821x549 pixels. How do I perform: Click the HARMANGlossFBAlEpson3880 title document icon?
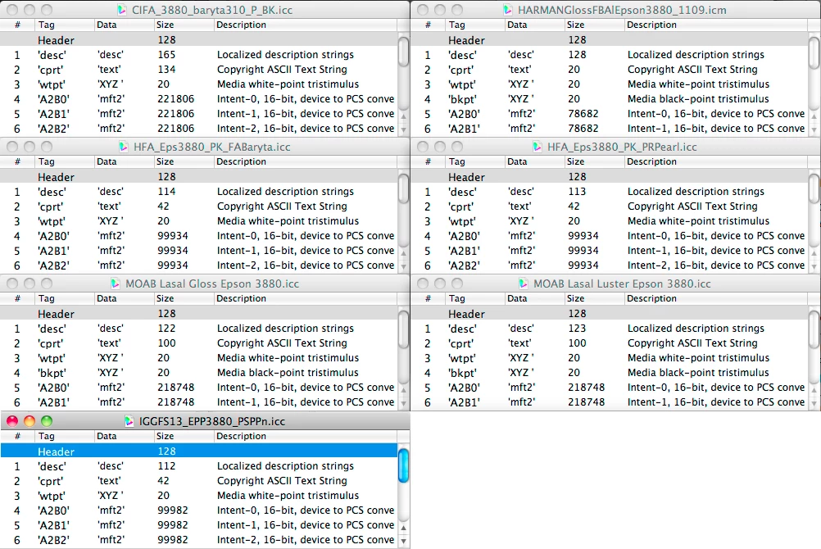click(x=507, y=10)
